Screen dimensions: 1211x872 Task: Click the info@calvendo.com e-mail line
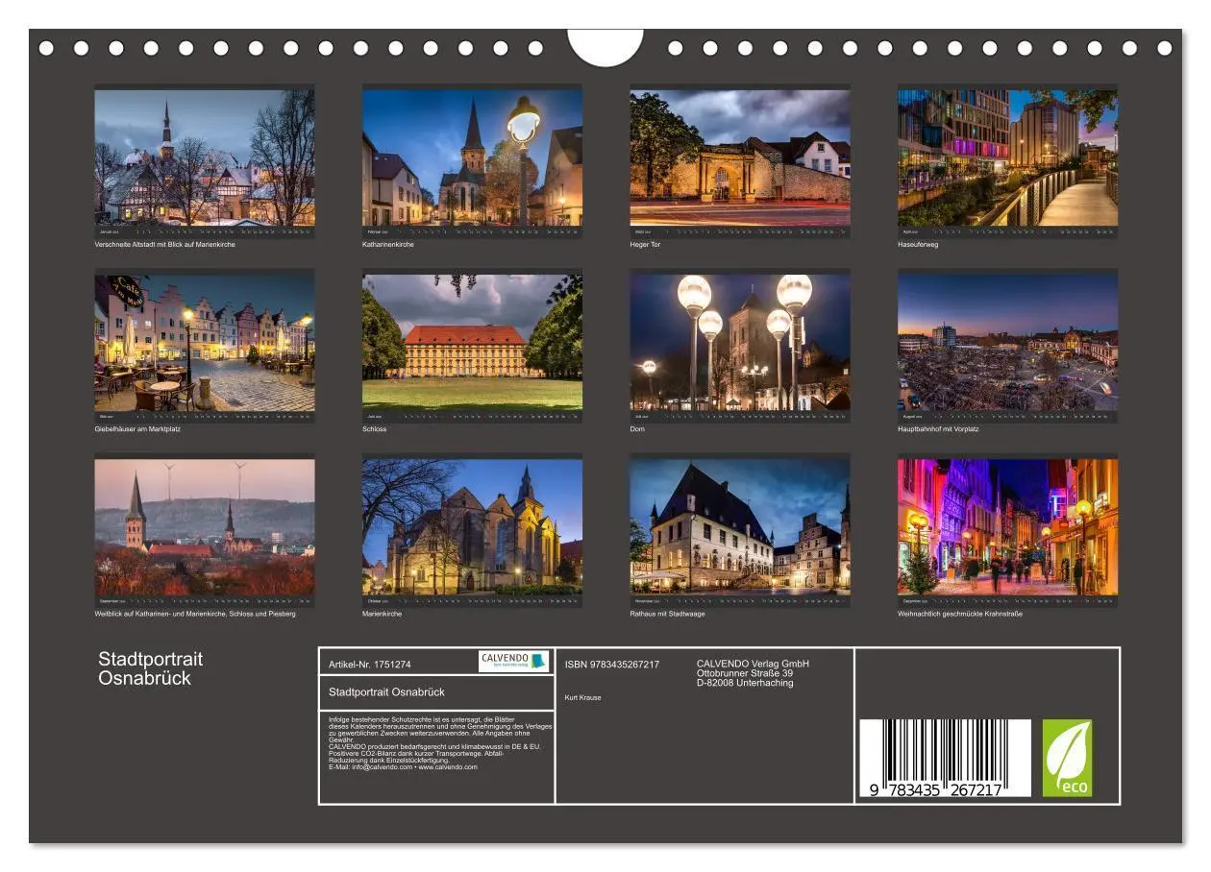coord(403,767)
